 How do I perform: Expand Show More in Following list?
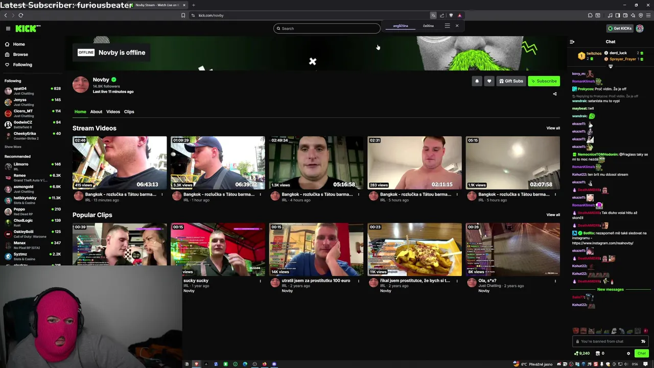[x=13, y=147]
